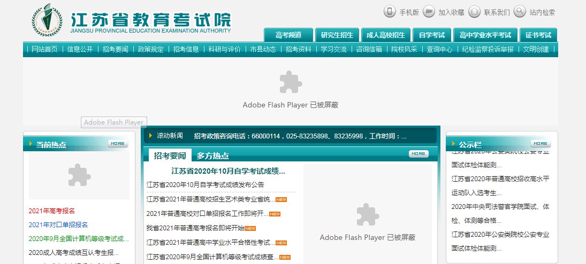
Task: Open 查询中心 in navigation bar
Action: point(440,49)
